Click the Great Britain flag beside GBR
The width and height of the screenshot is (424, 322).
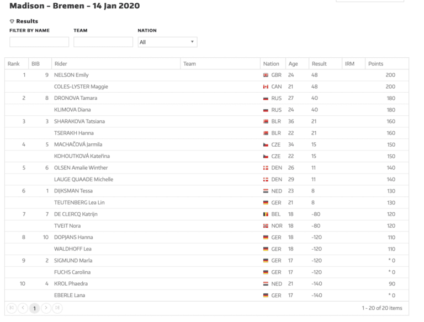(266, 75)
